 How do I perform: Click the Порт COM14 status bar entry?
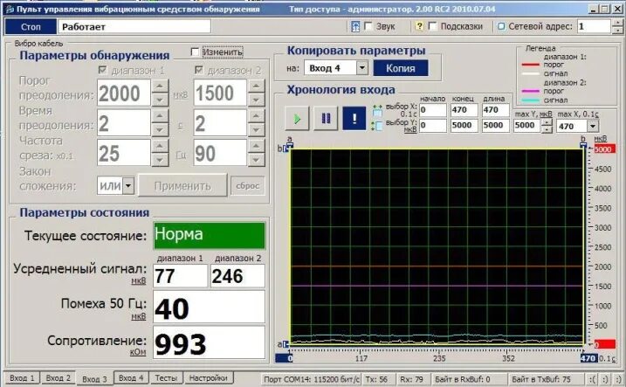[x=312, y=379]
